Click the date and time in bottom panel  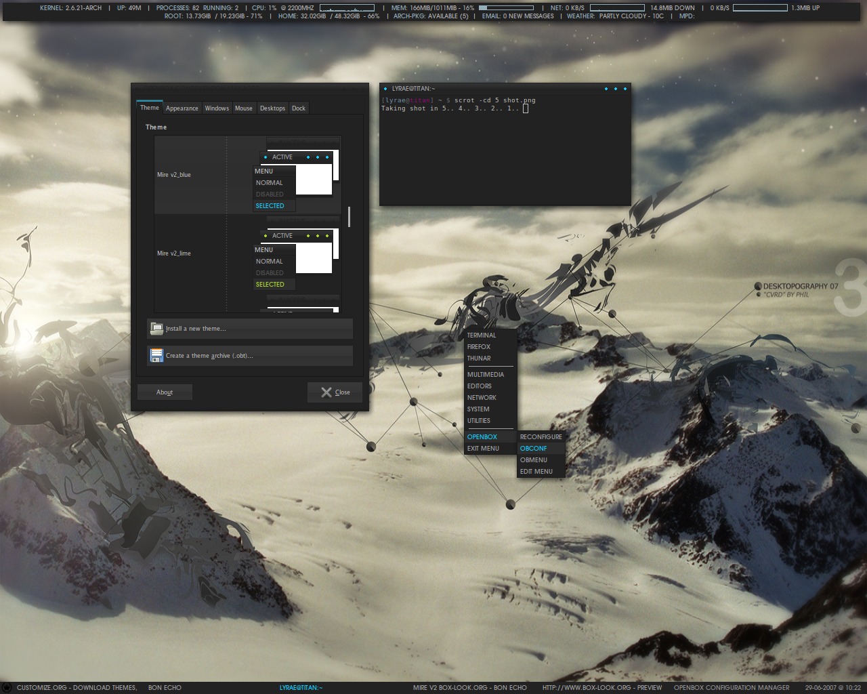pyautogui.click(x=832, y=687)
